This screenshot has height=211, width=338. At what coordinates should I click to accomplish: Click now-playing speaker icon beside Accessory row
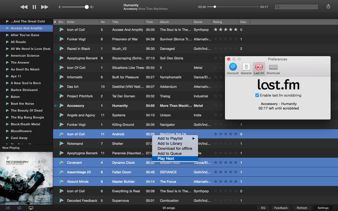coord(56,105)
